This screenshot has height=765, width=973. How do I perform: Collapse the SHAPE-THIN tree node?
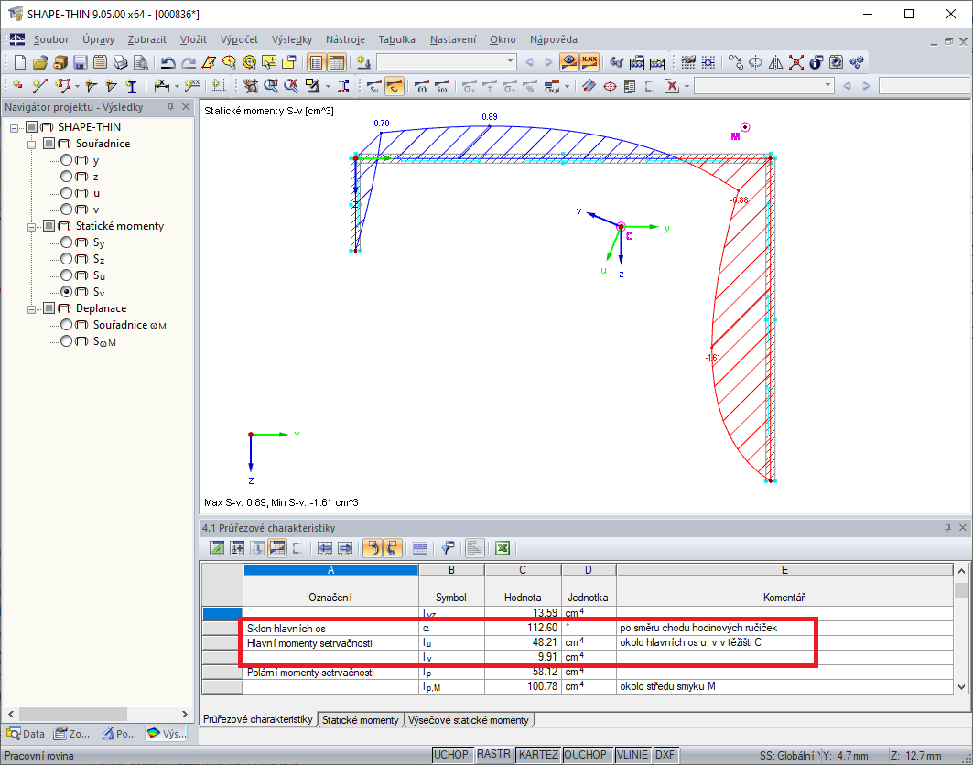click(x=15, y=127)
